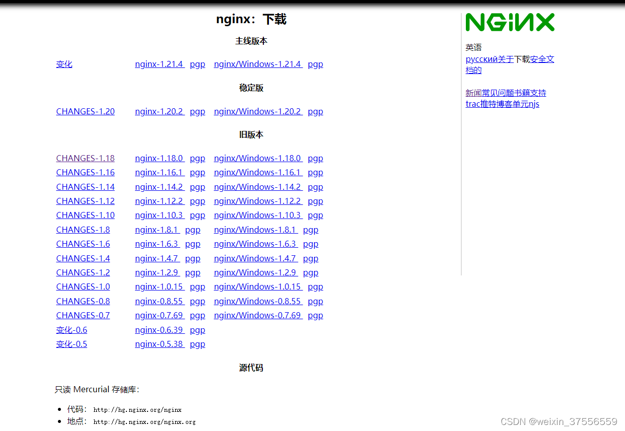Download nginx-0.7.69
Image resolution: width=625 pixels, height=431 pixels.
160,315
